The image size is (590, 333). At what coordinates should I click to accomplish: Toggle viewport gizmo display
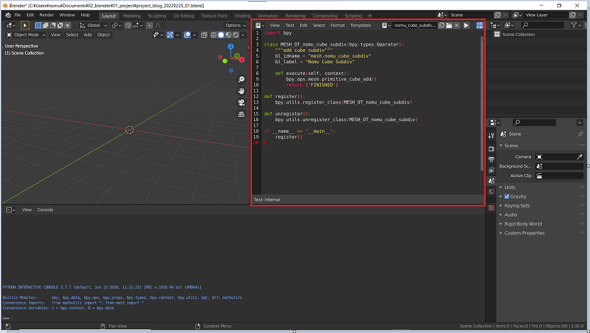(170, 35)
